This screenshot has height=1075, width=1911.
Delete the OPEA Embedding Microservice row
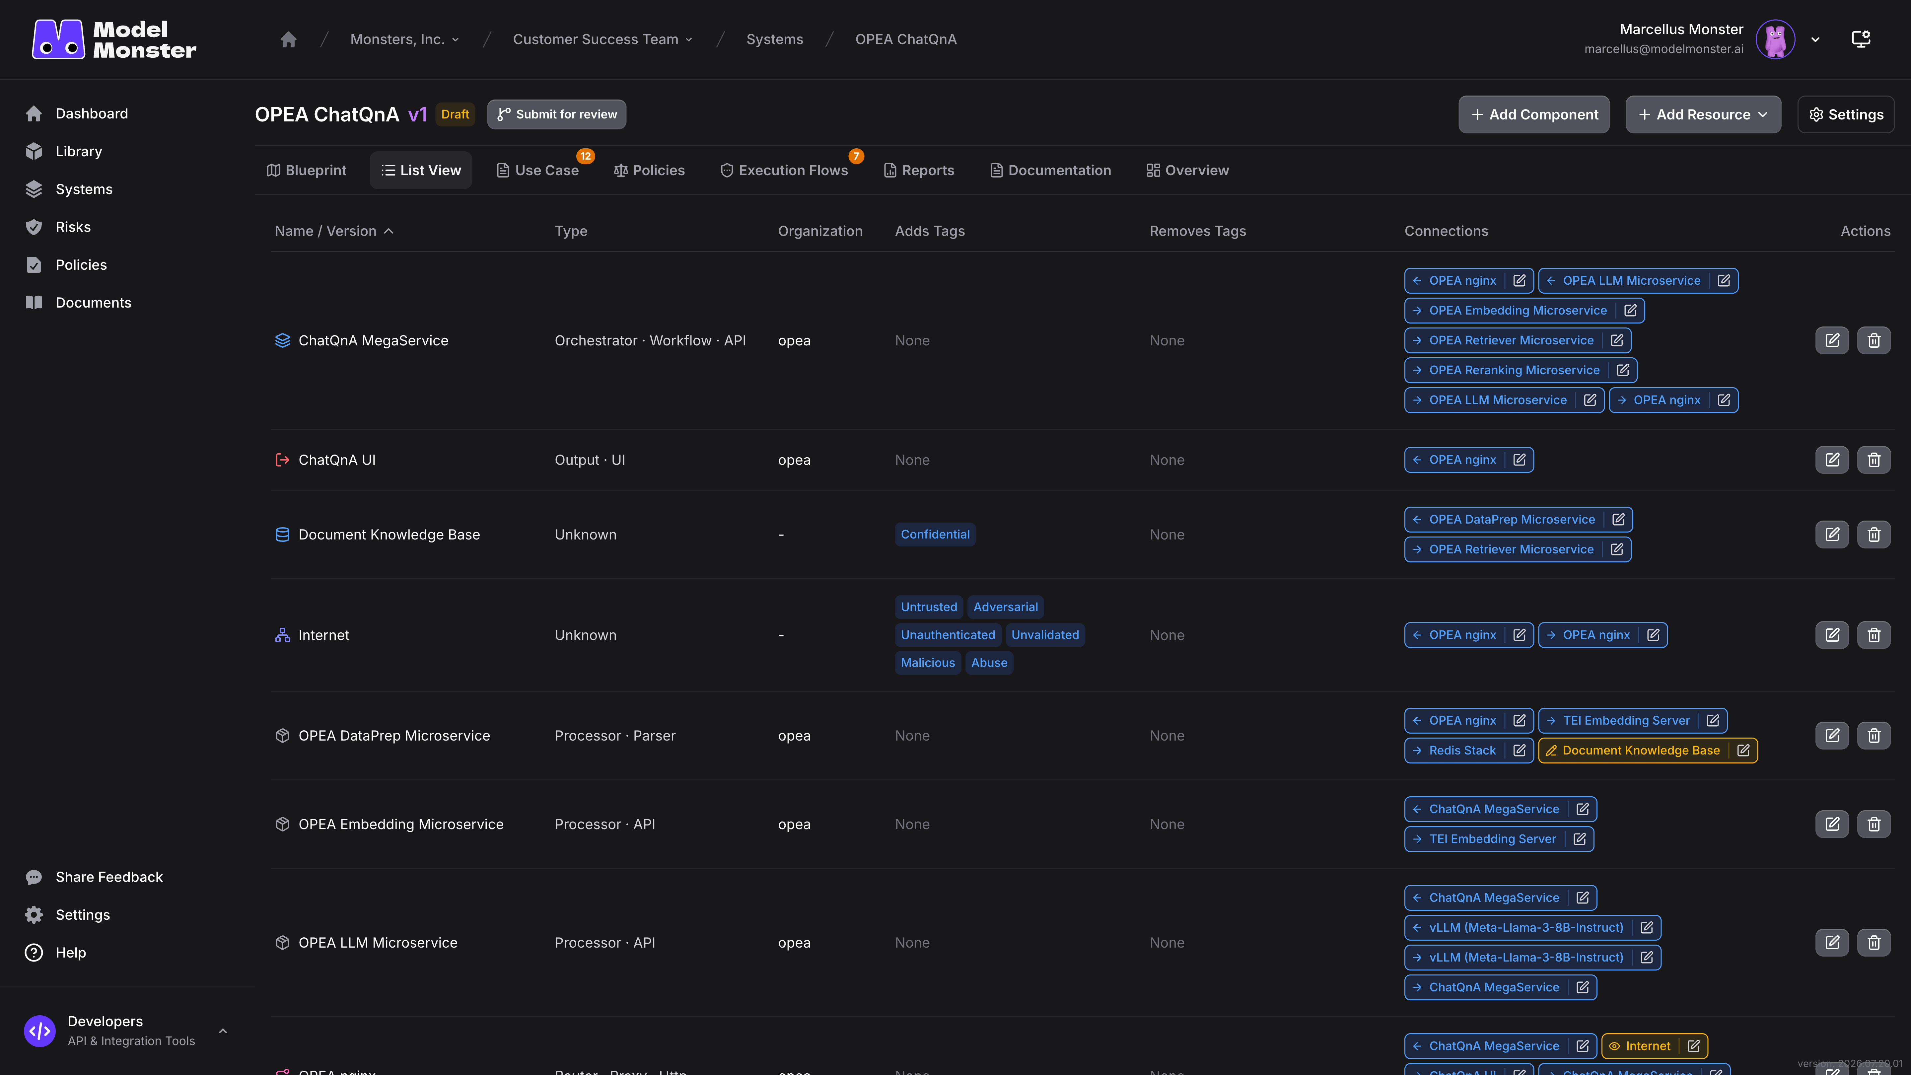coord(1874,824)
